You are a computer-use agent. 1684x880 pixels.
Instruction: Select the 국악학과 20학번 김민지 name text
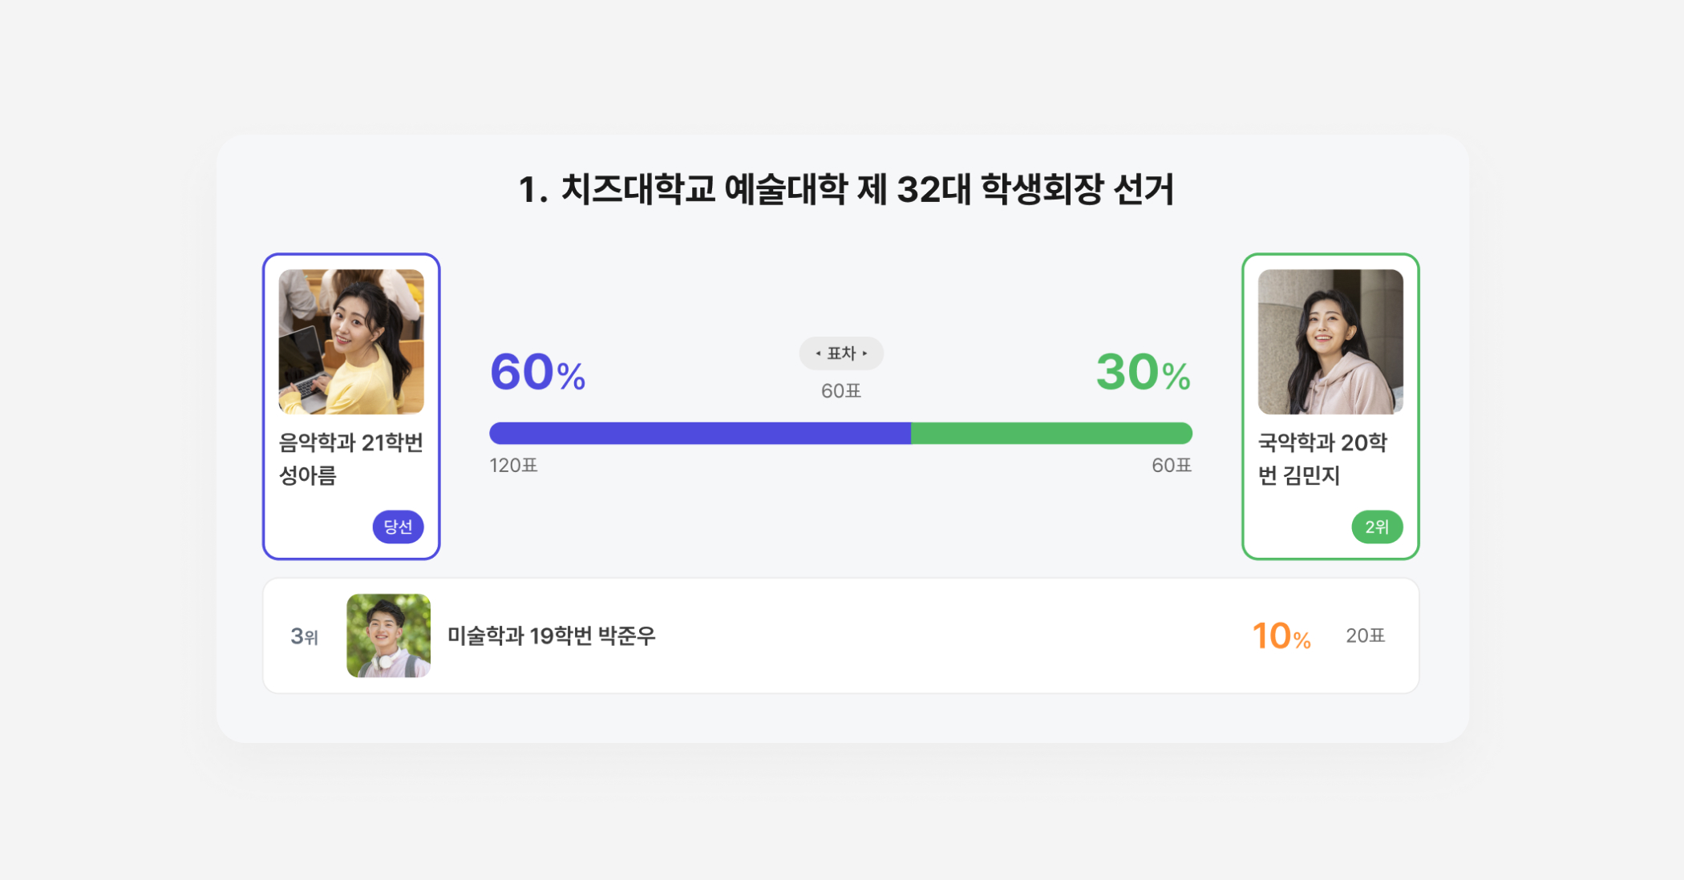click(1322, 458)
